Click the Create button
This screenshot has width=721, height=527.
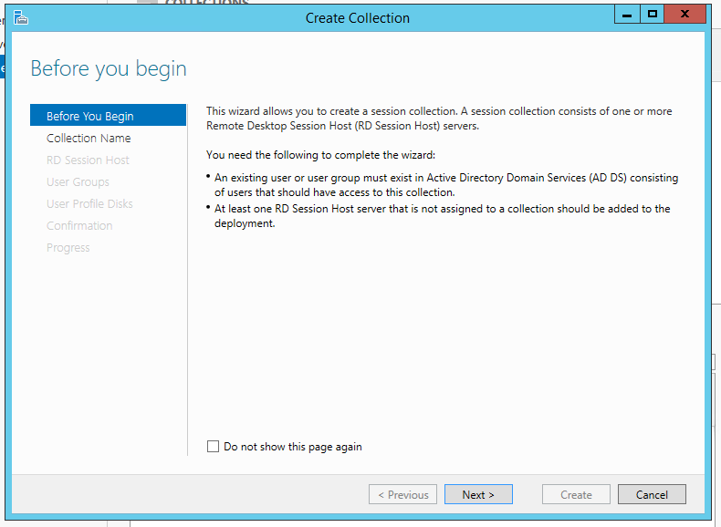click(x=576, y=494)
